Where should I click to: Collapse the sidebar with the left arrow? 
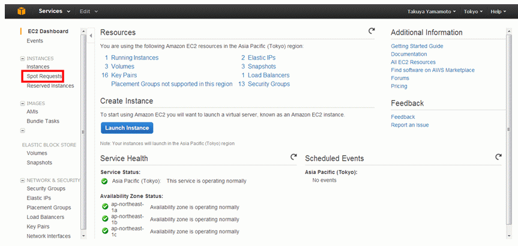(91, 35)
